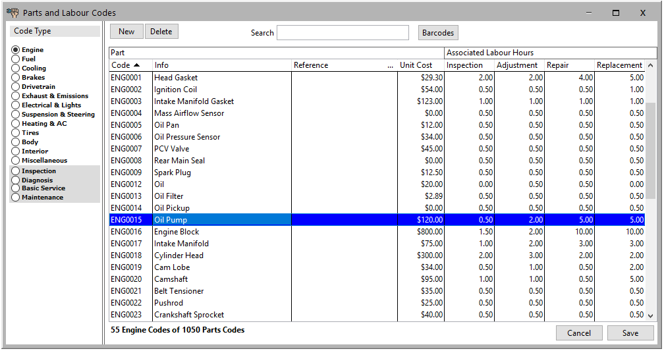
Task: Click the Inspection hours column header
Action: point(464,65)
